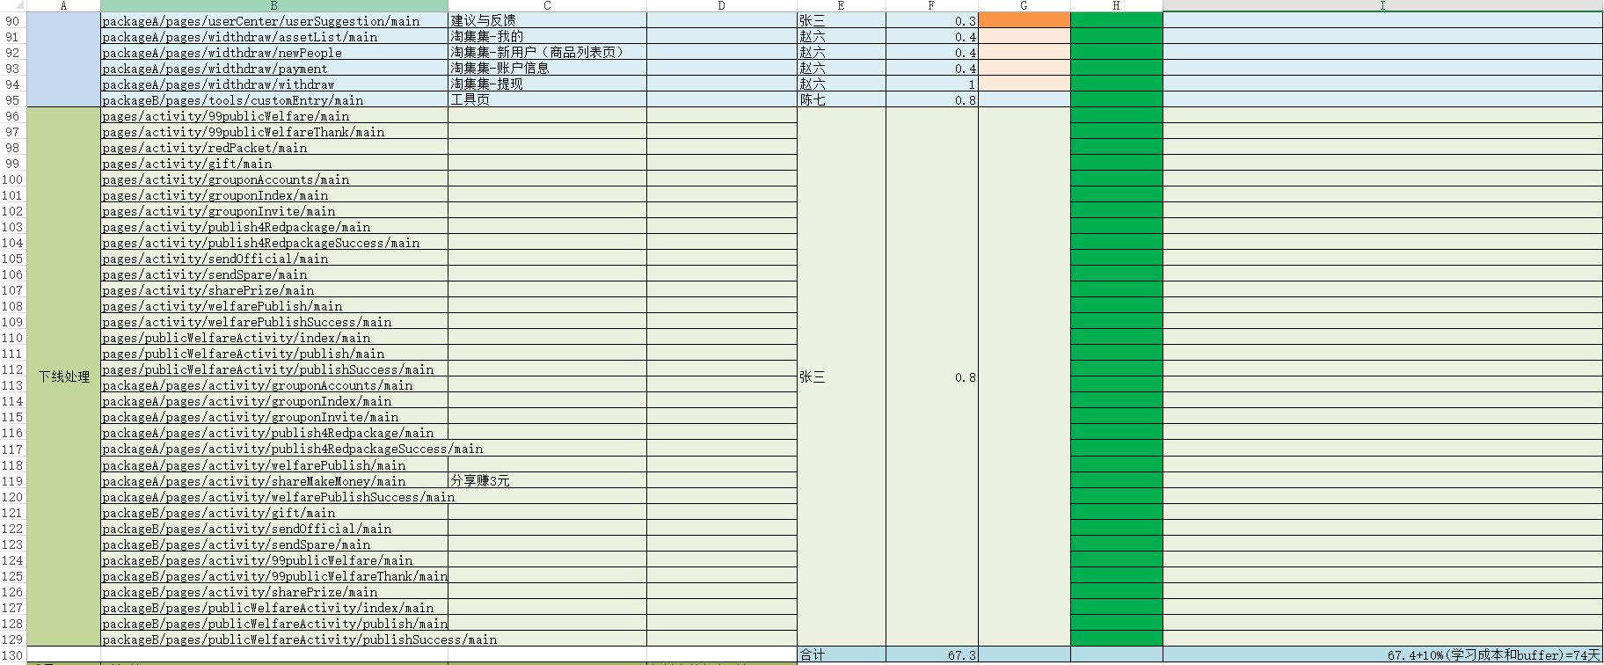1604x665 pixels.
Task: Select value 0.8 in row 95
Action: click(932, 99)
